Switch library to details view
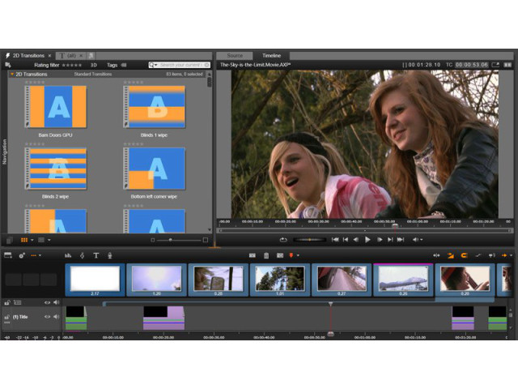Screen dimensions: 518x389 41,240
